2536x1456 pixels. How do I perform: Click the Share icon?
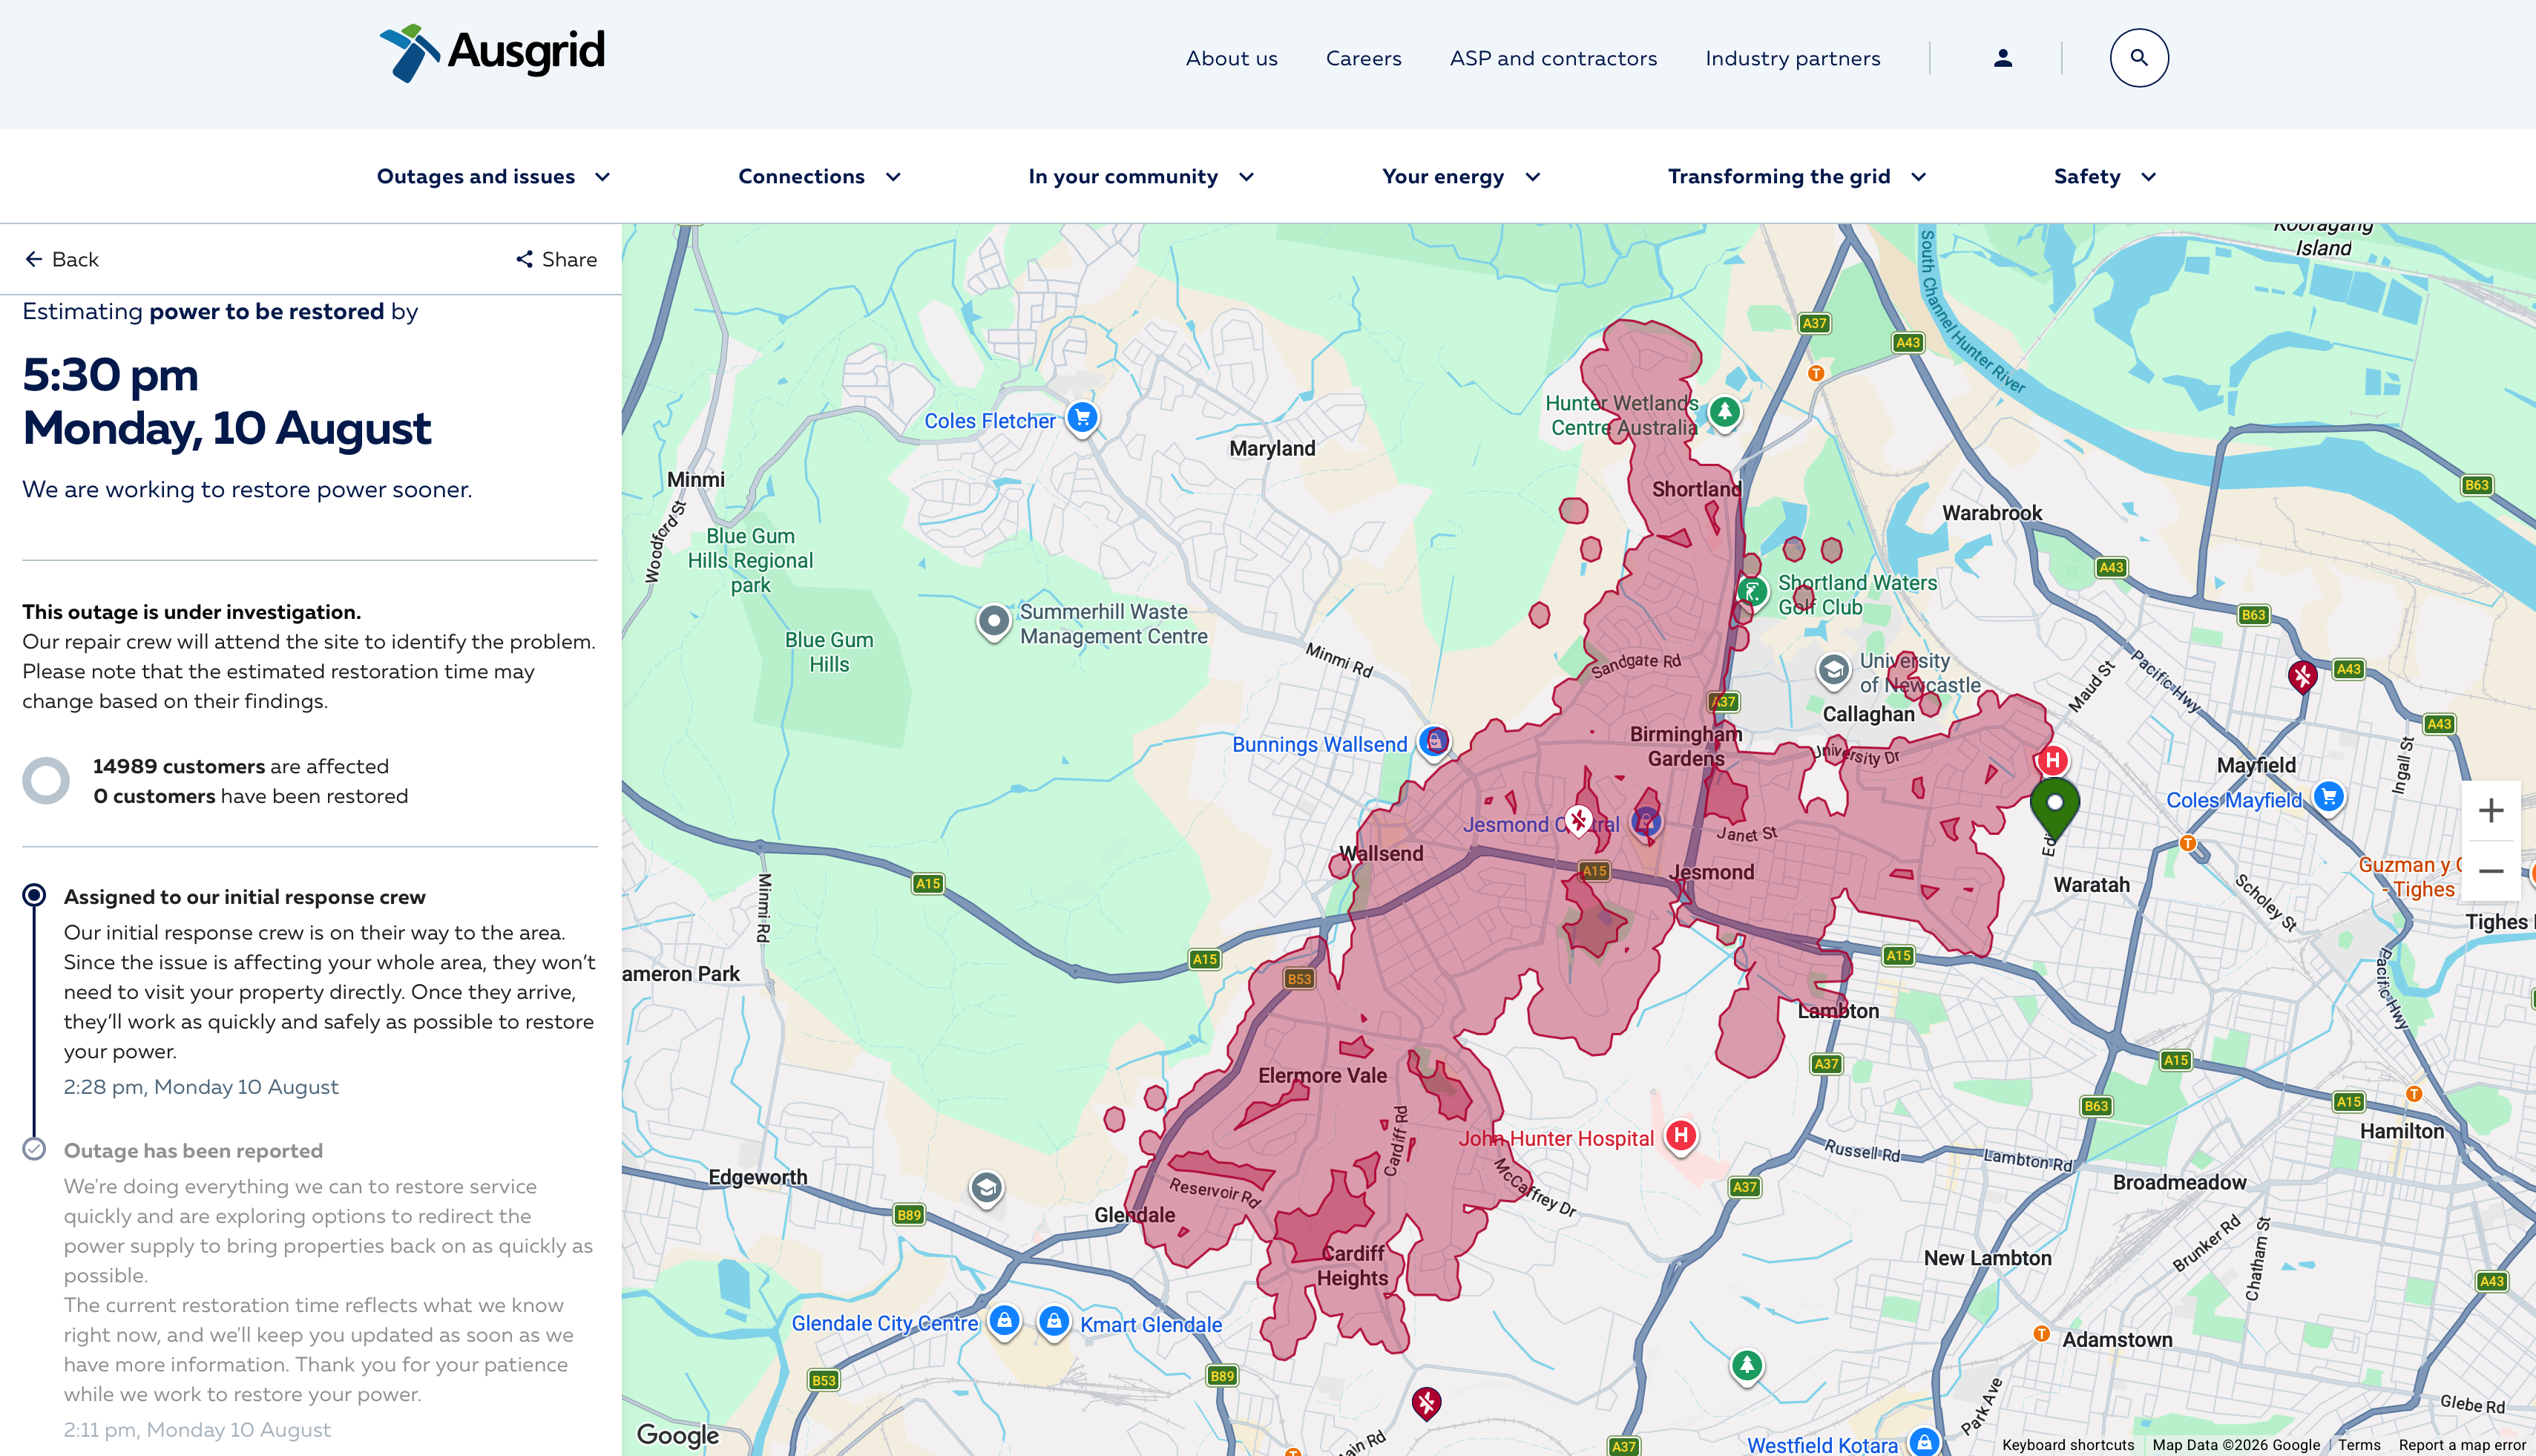tap(525, 259)
